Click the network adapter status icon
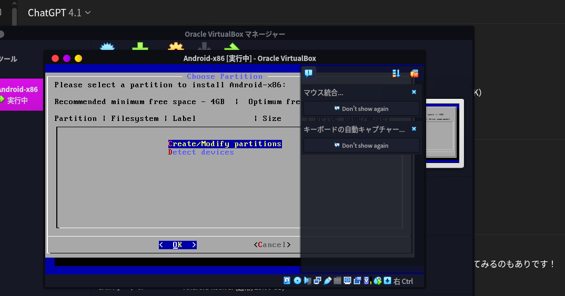The image size is (565, 296). click(317, 281)
